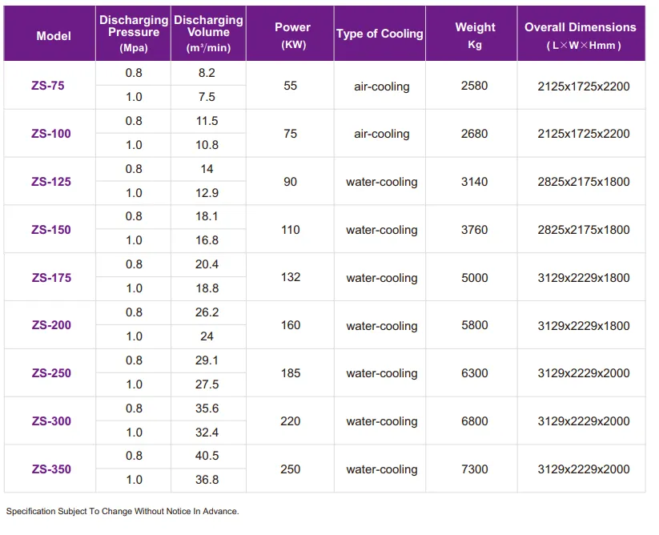Click the Discharging Pressure header

coord(134,34)
